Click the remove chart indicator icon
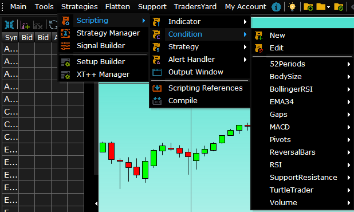Image resolution: width=354 pixels, height=212 pixels. pyautogui.click(x=38, y=25)
